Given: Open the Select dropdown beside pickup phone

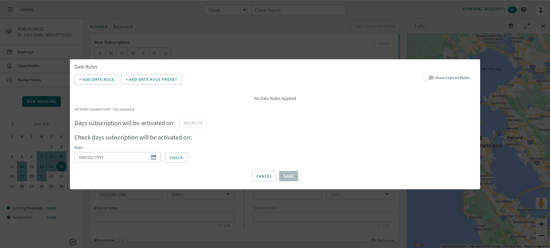Looking at the screenshot, I should pos(201,194).
